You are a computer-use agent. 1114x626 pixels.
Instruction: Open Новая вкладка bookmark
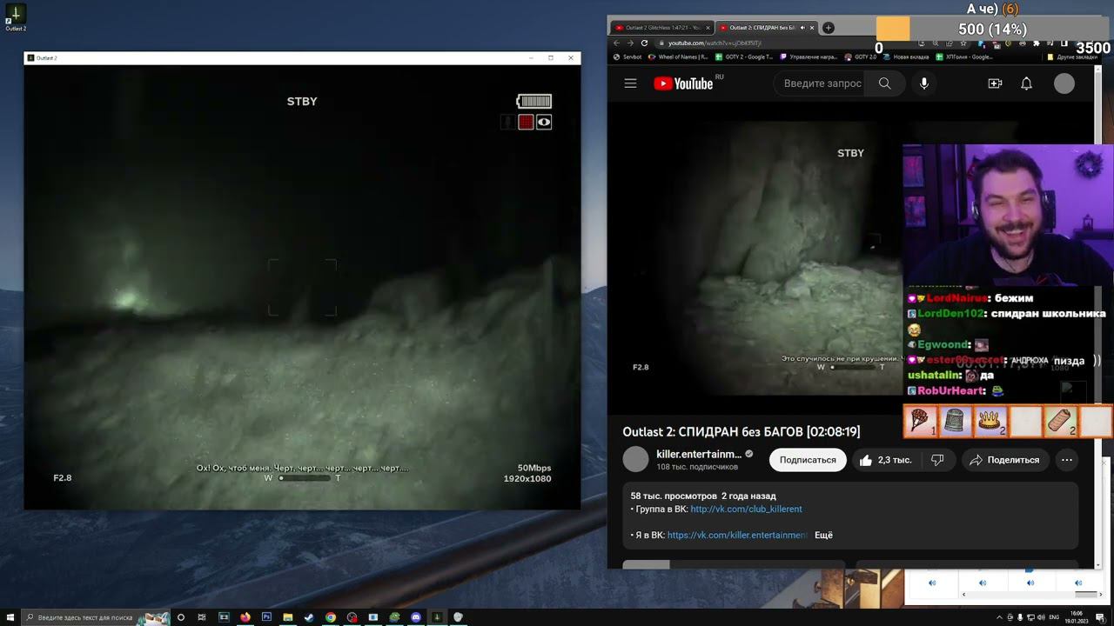[x=906, y=57]
